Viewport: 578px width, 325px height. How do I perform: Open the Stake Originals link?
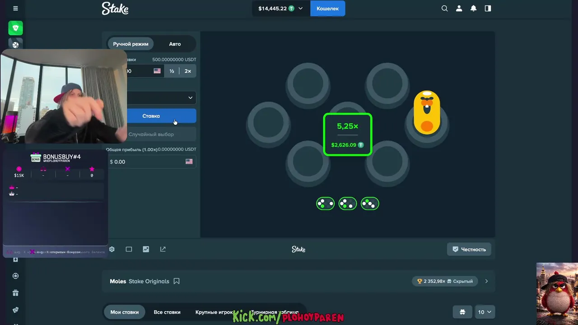pyautogui.click(x=149, y=281)
